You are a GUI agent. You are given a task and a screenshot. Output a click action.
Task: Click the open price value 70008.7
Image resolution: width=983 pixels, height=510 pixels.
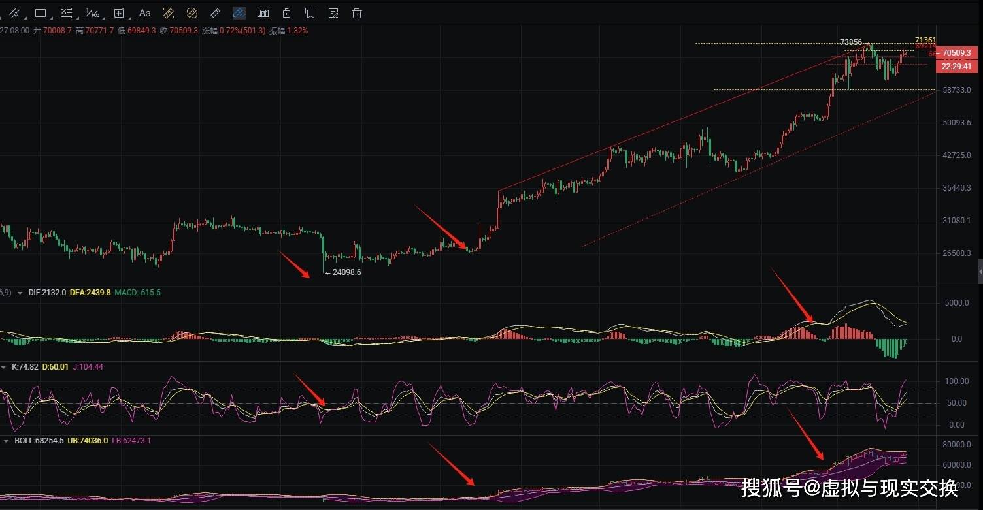click(58, 31)
